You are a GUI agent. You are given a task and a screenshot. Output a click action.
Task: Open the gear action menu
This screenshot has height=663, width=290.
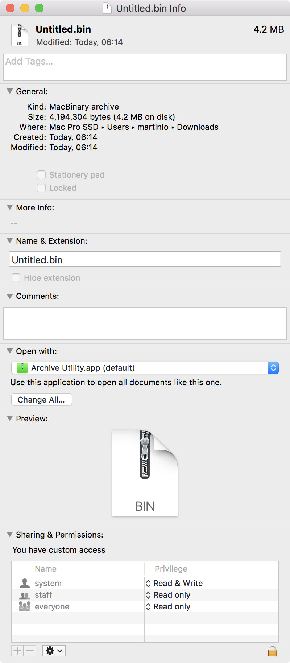(54, 651)
